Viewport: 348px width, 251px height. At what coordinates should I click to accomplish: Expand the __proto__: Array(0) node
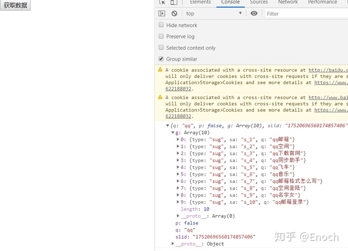(178, 216)
